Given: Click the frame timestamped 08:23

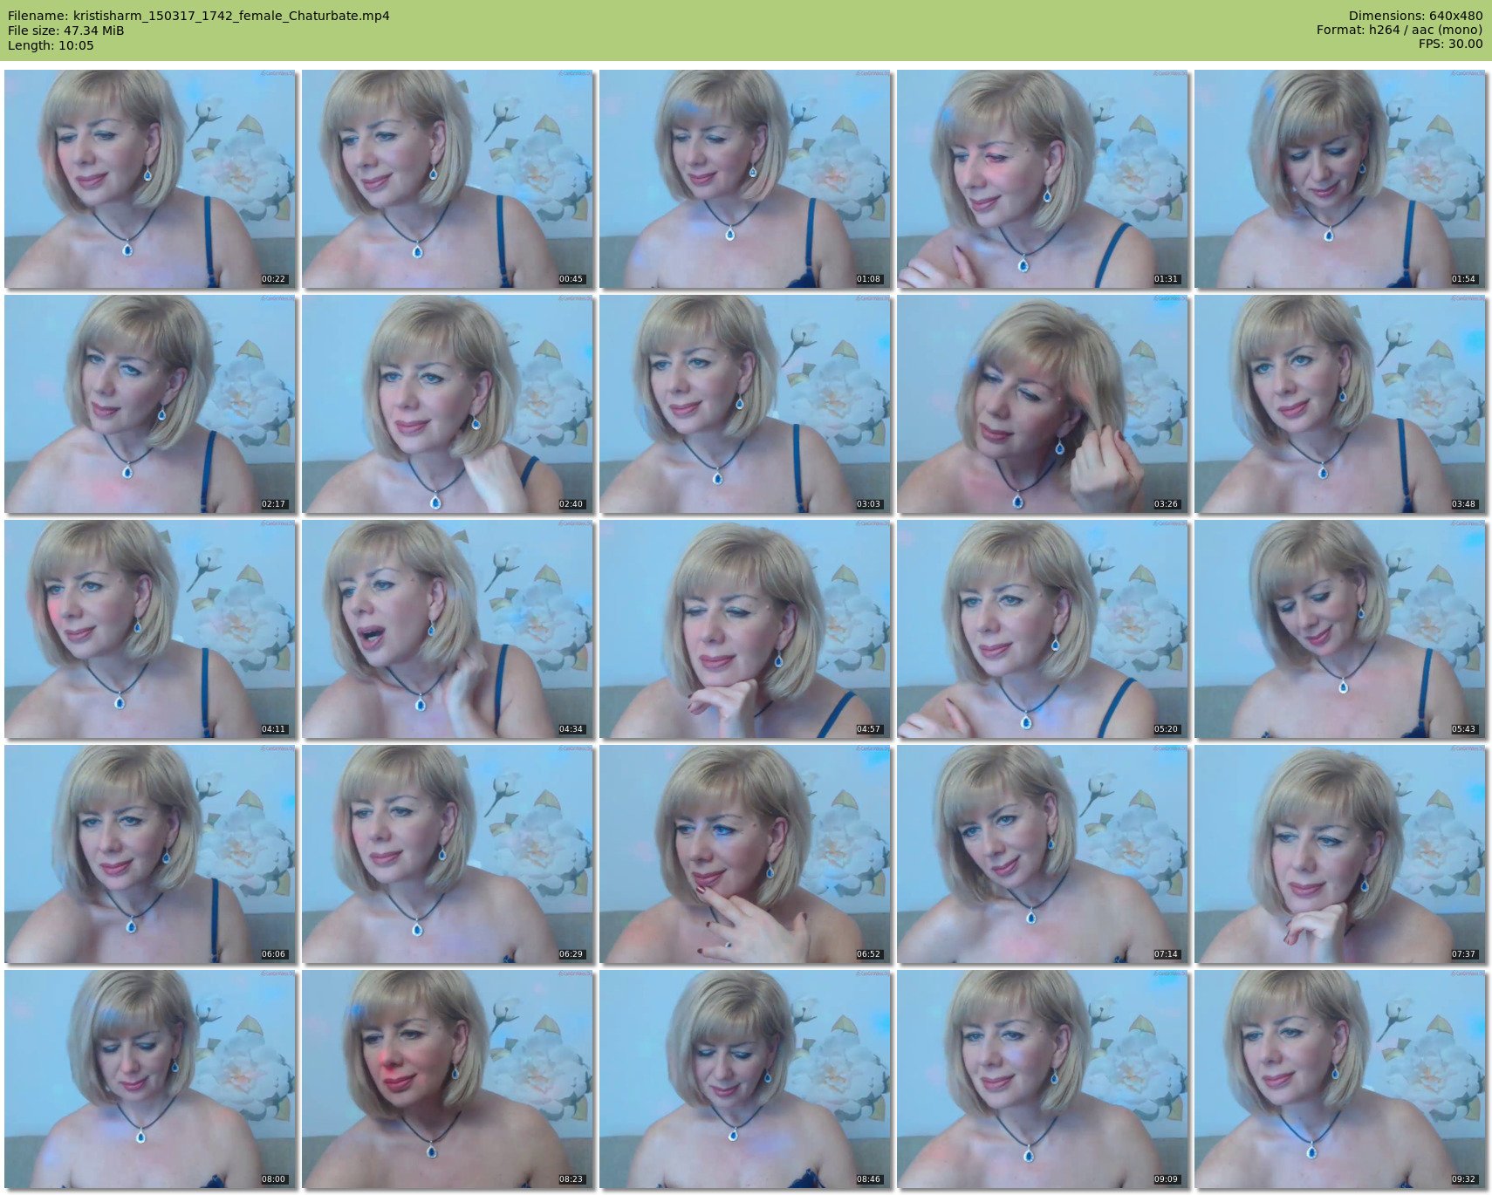Looking at the screenshot, I should click(448, 1079).
